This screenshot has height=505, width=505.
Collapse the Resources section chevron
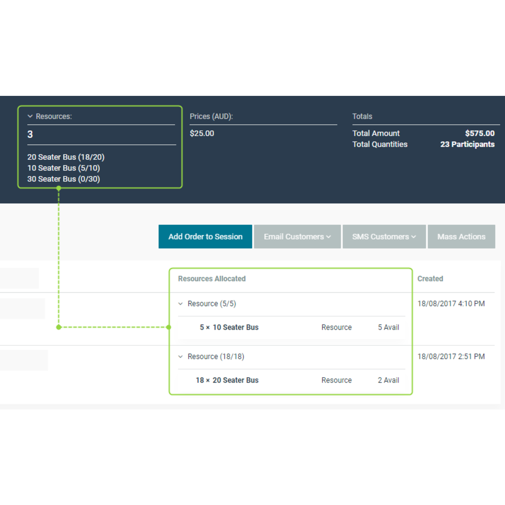[30, 116]
